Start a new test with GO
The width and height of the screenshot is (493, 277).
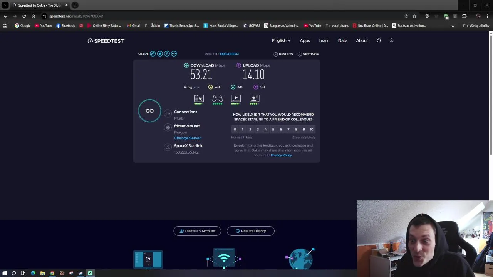[149, 111]
